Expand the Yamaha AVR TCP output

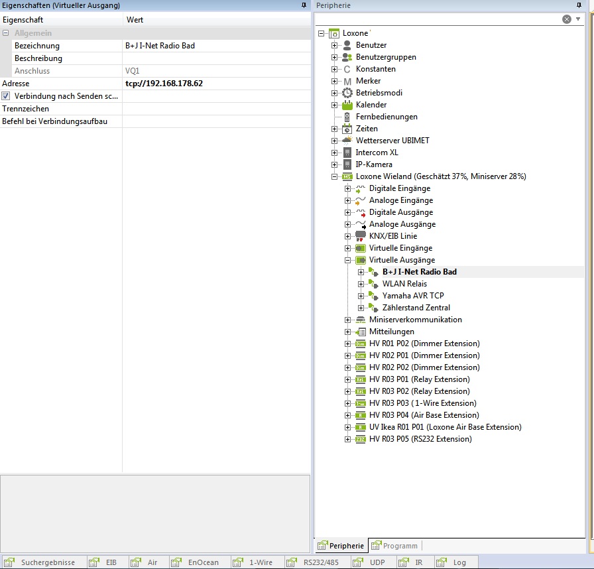[x=361, y=296]
